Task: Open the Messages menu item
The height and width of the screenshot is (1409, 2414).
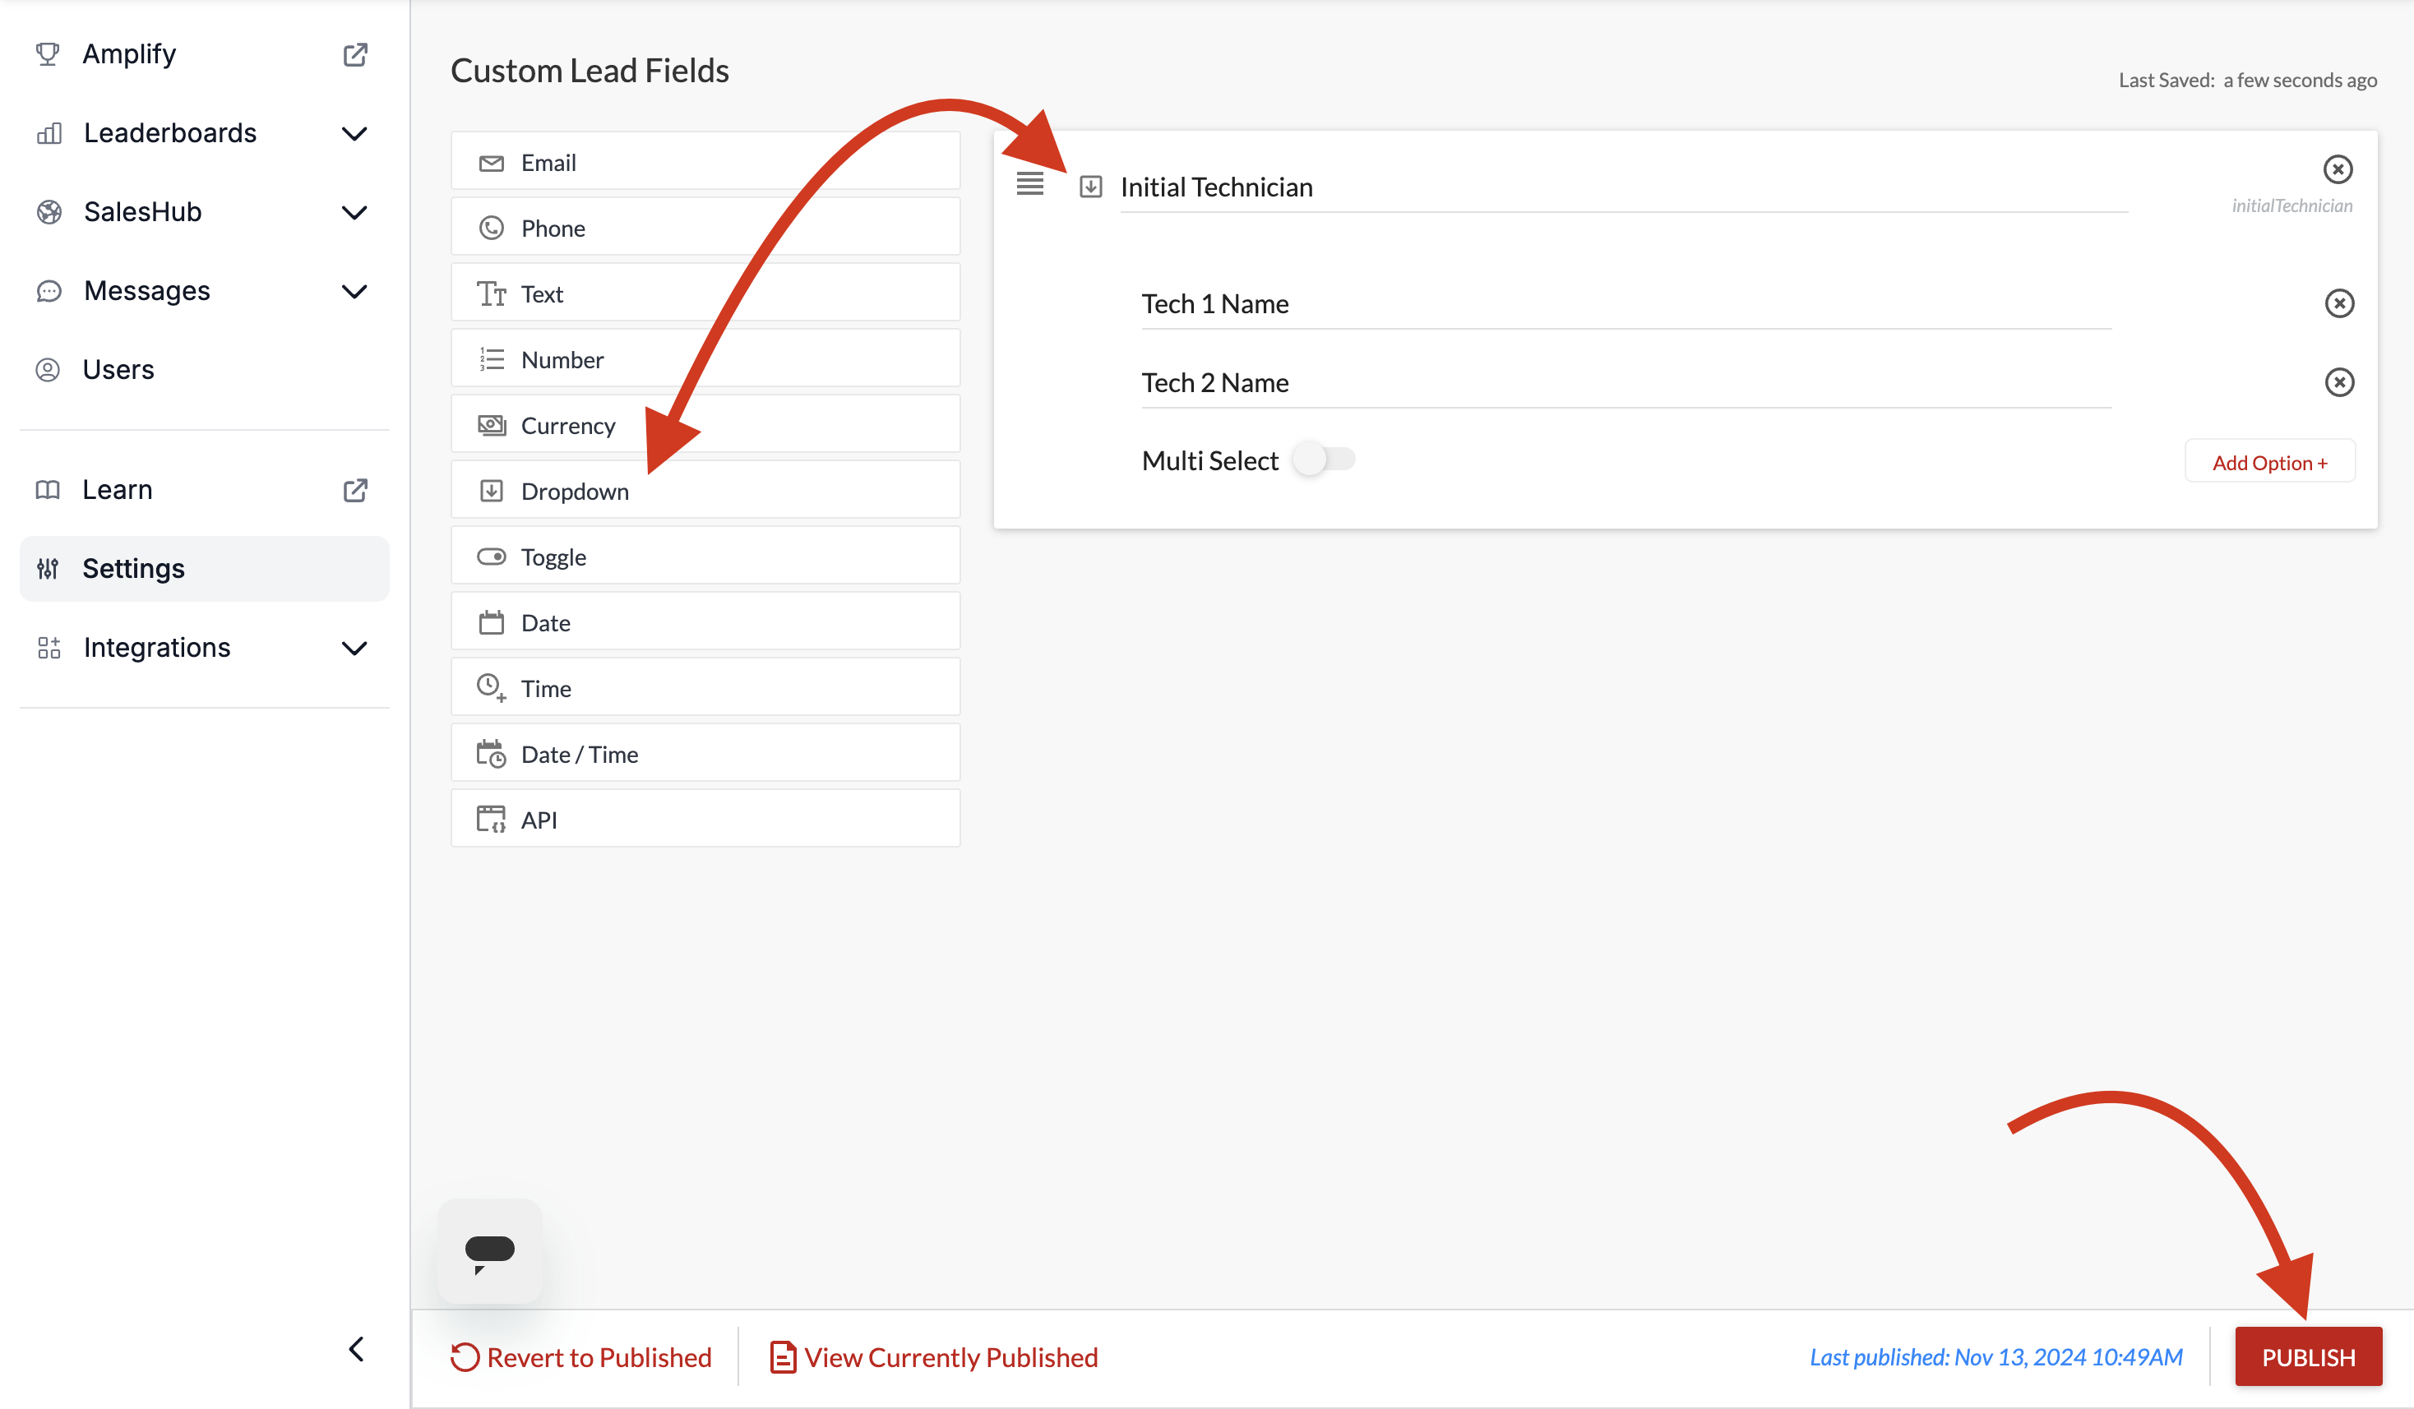Action: point(204,291)
